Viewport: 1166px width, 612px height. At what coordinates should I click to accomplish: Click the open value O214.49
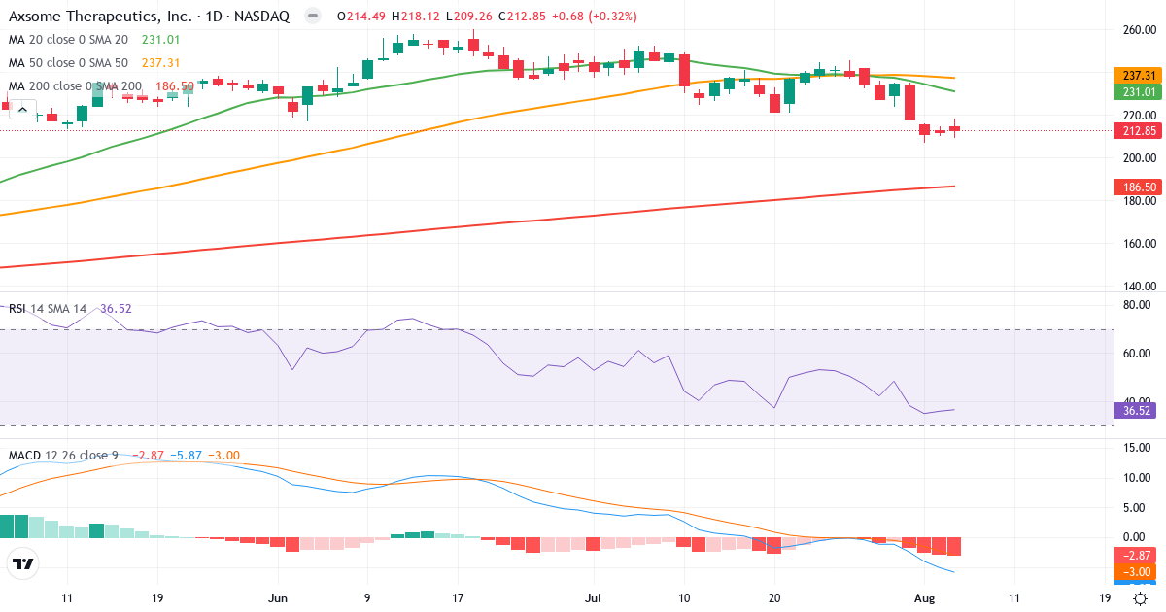[361, 17]
